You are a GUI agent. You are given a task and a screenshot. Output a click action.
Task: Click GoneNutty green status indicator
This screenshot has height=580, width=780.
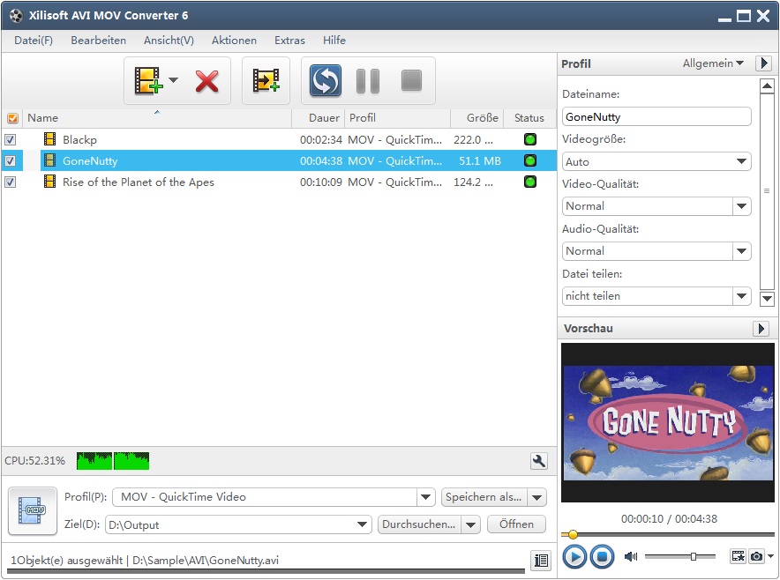point(530,160)
